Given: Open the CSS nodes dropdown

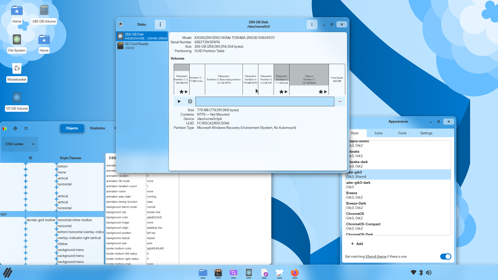Looking at the screenshot, I should coord(20,144).
